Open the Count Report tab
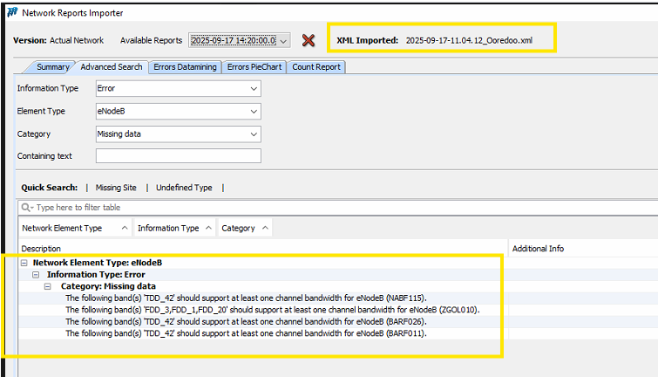Screen dimensions: 658x377 pyautogui.click(x=316, y=66)
